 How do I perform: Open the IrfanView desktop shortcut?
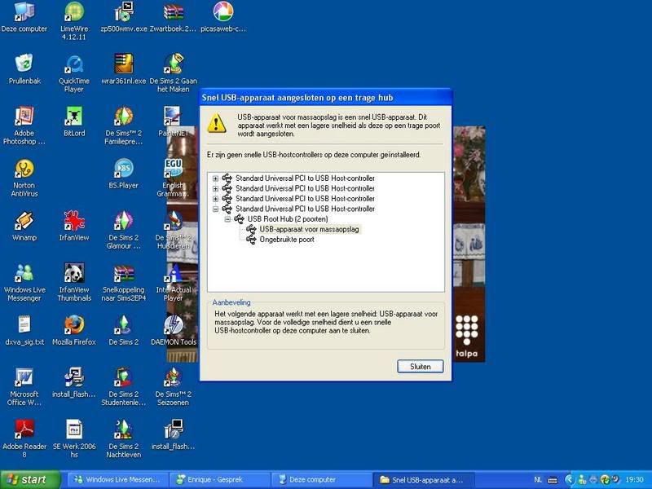click(74, 226)
